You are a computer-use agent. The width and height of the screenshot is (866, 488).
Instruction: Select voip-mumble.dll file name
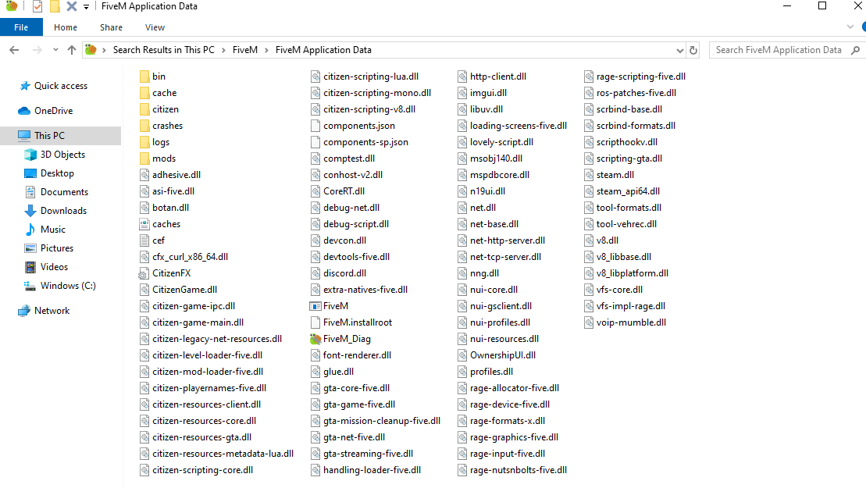[x=631, y=322]
